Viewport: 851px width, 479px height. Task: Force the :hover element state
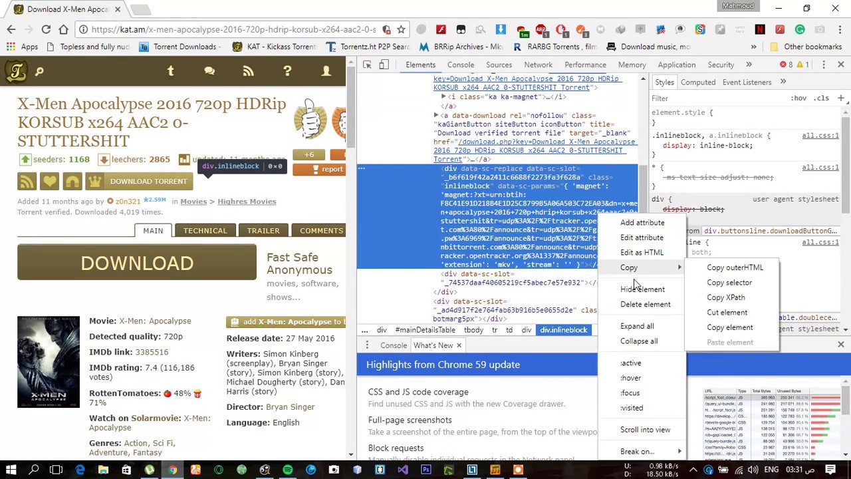630,377
